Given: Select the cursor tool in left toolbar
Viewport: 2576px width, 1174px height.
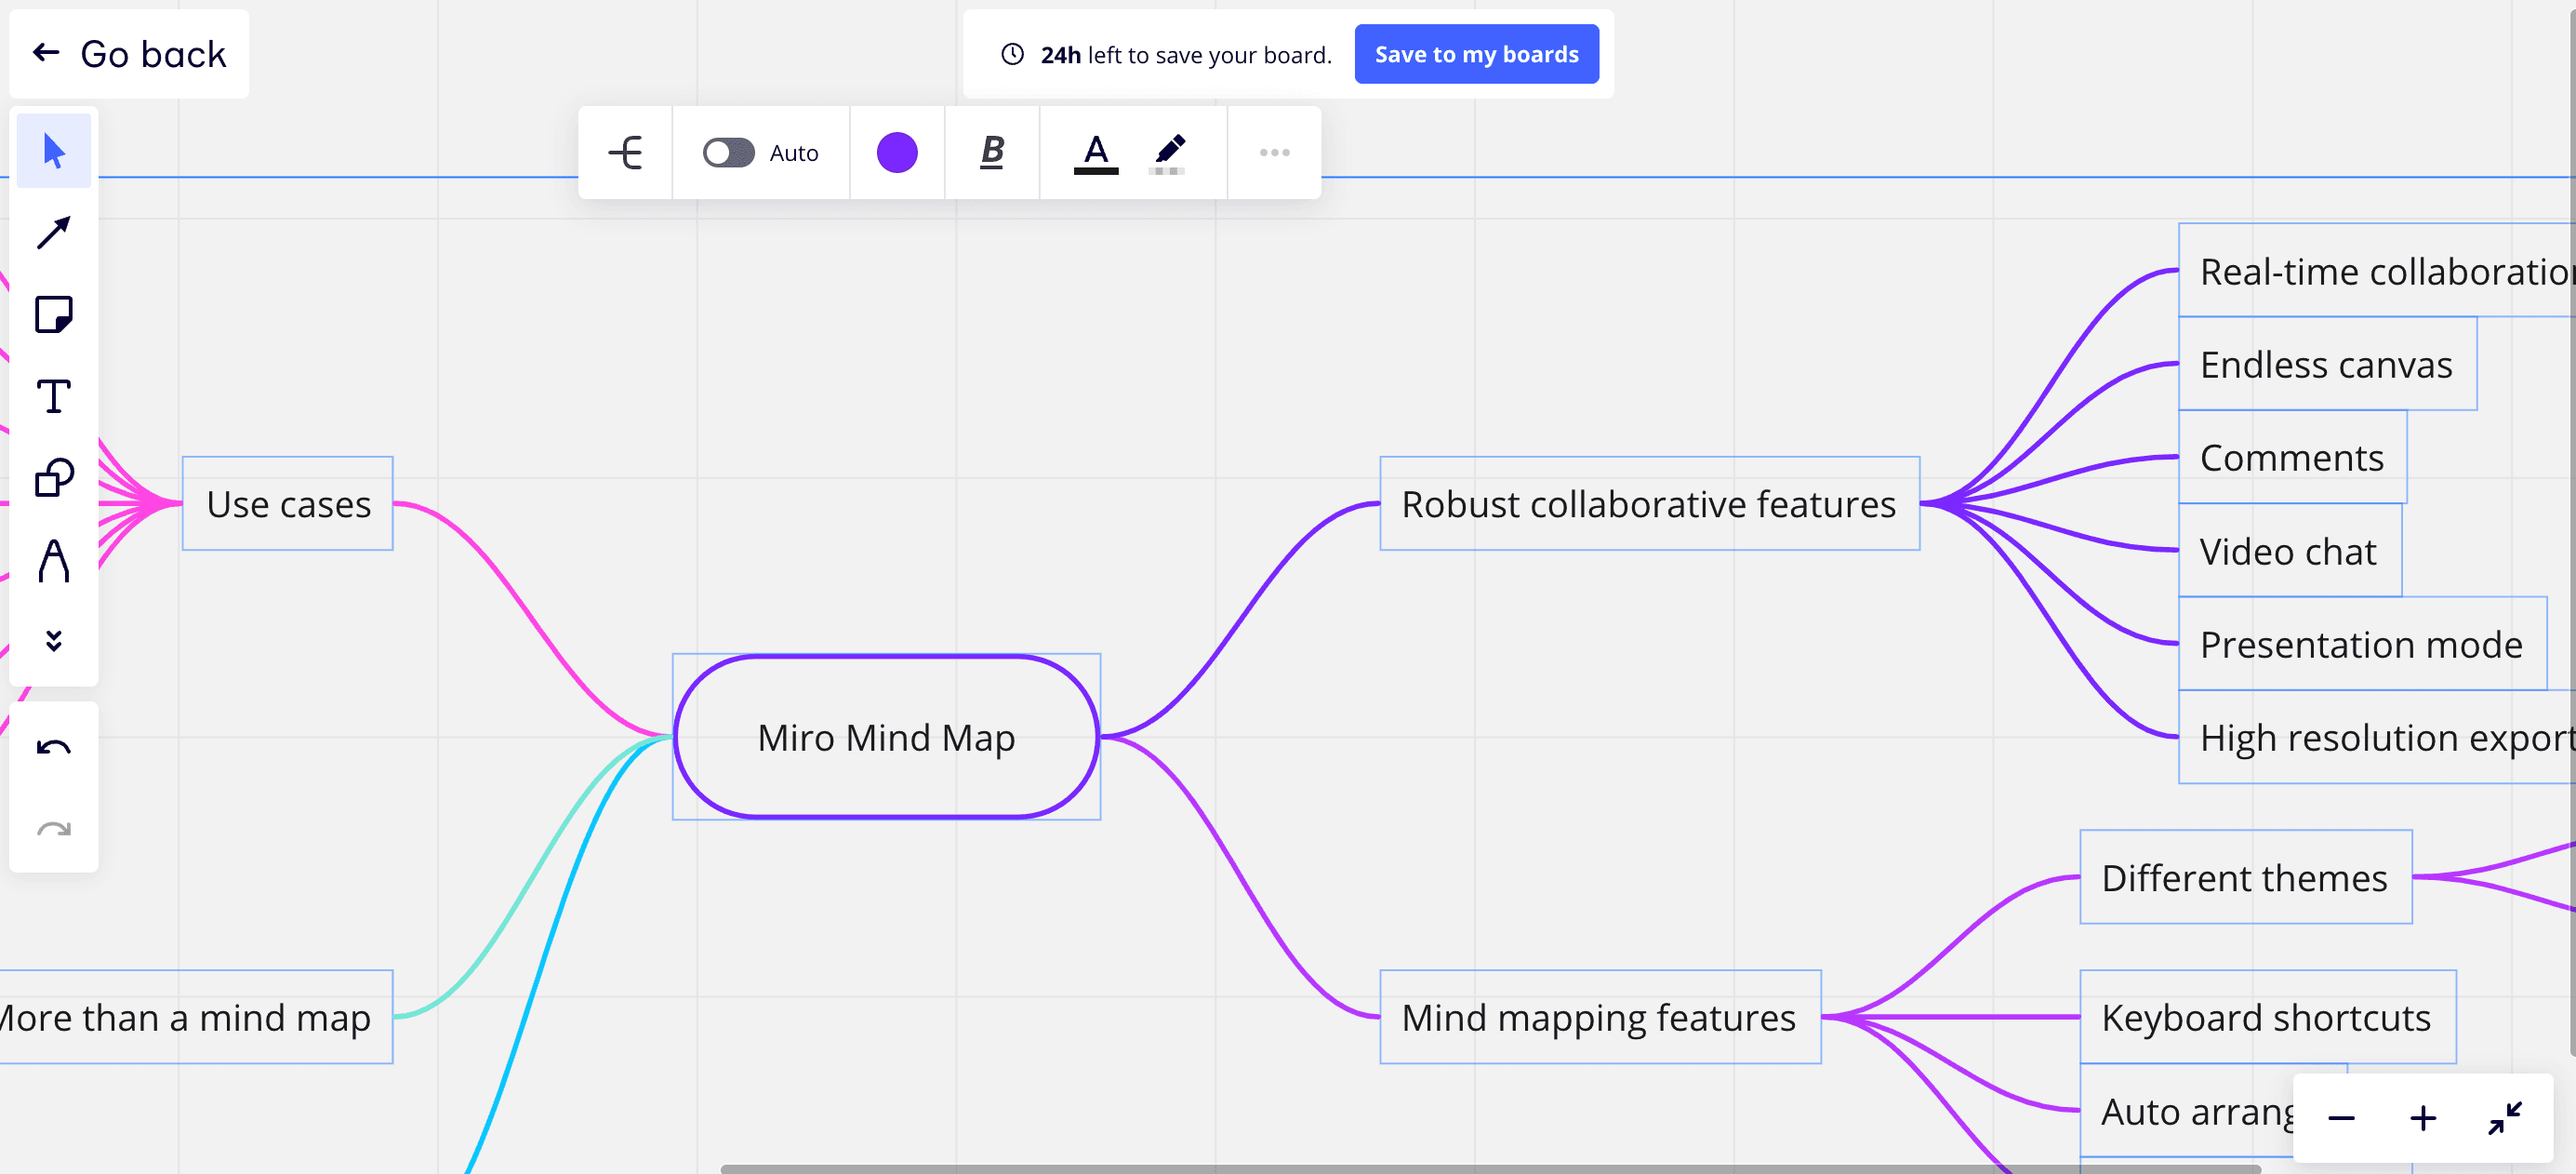Looking at the screenshot, I should pos(54,152).
